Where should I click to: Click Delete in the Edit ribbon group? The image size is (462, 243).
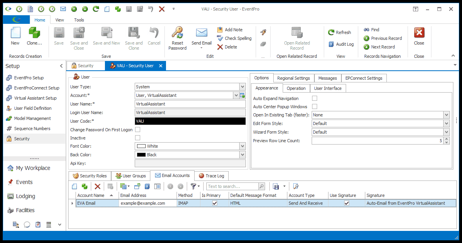click(x=227, y=47)
